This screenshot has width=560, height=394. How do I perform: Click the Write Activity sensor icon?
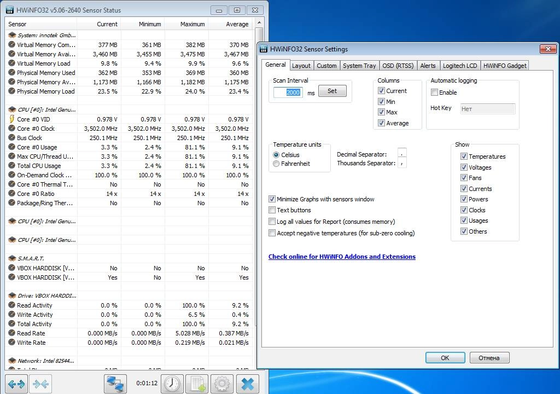pos(12,314)
